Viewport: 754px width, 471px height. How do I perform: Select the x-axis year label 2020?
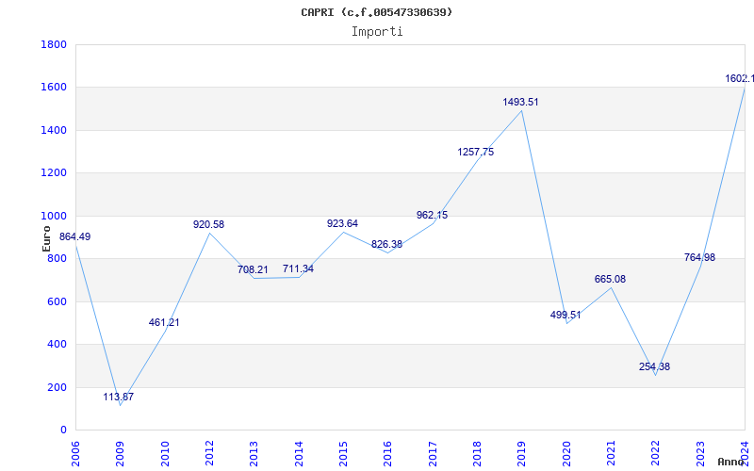click(566, 454)
